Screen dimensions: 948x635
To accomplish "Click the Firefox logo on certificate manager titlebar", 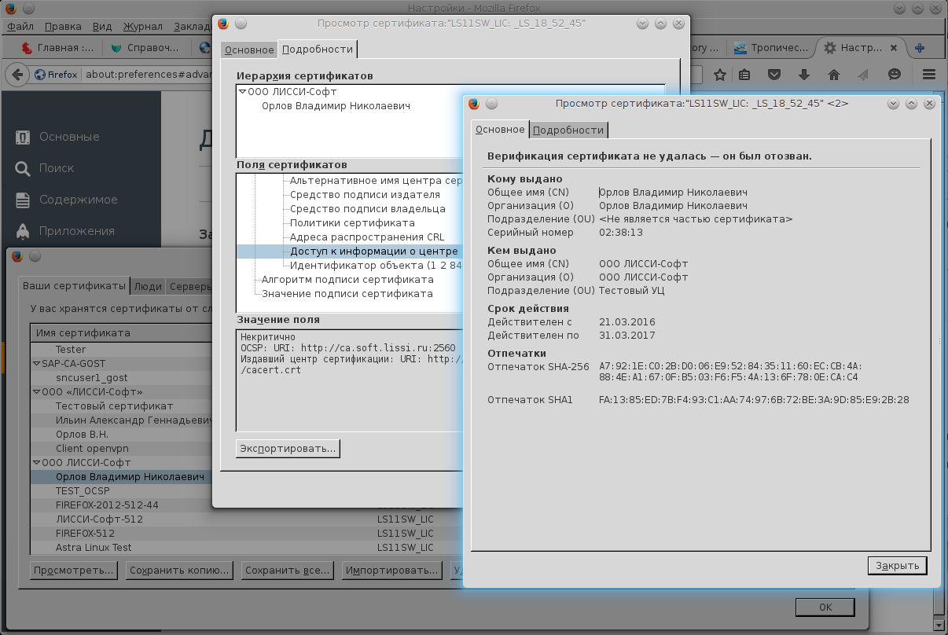I will pos(16,256).
